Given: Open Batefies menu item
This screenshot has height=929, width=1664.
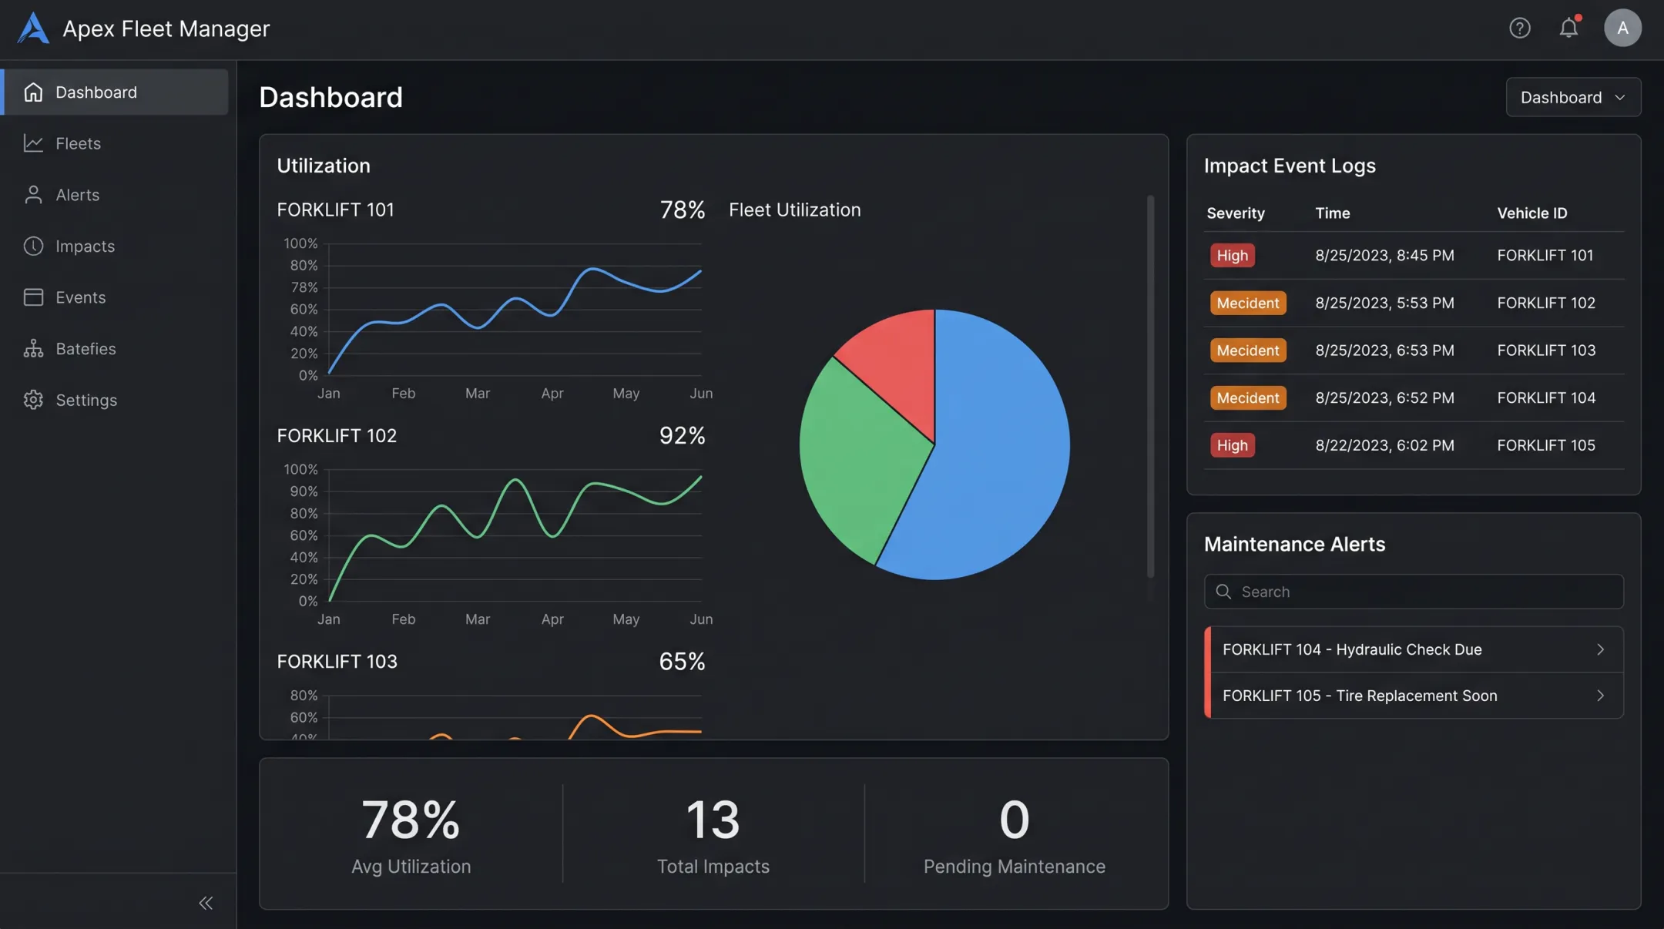Looking at the screenshot, I should tap(116, 349).
